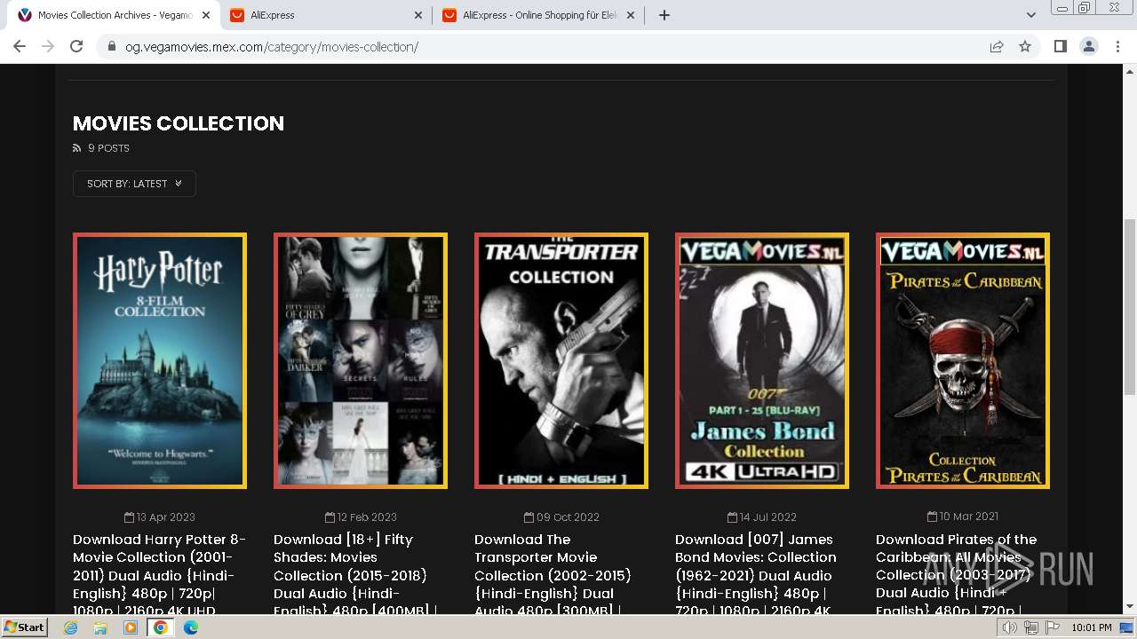Open the network icon in tray

1031,627
